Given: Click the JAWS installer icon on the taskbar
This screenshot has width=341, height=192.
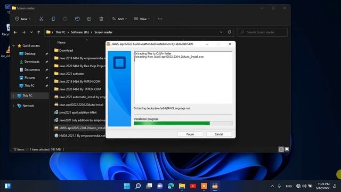Looking at the screenshot, I should point(215,186).
